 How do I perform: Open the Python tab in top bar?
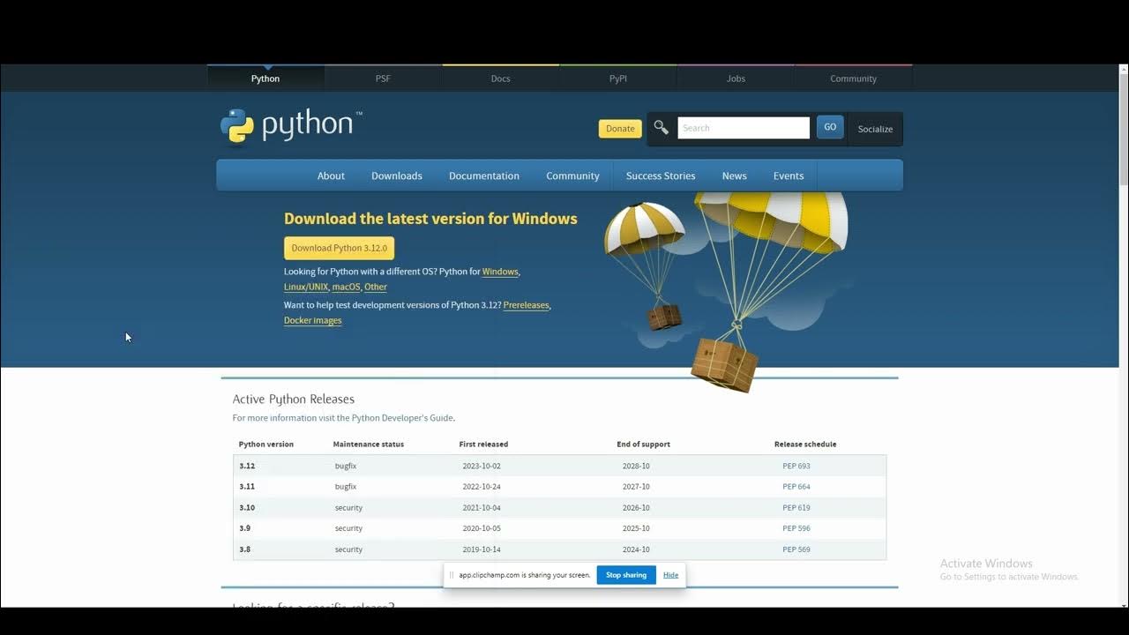point(265,78)
